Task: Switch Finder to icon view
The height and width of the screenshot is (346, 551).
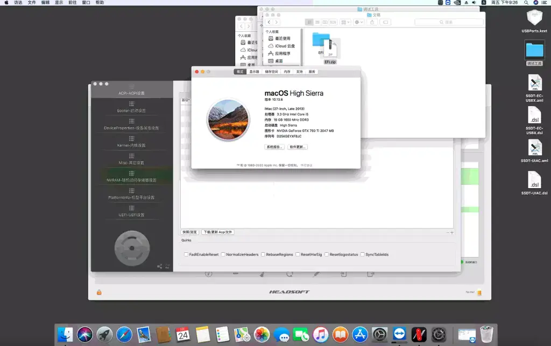Action: (x=309, y=22)
